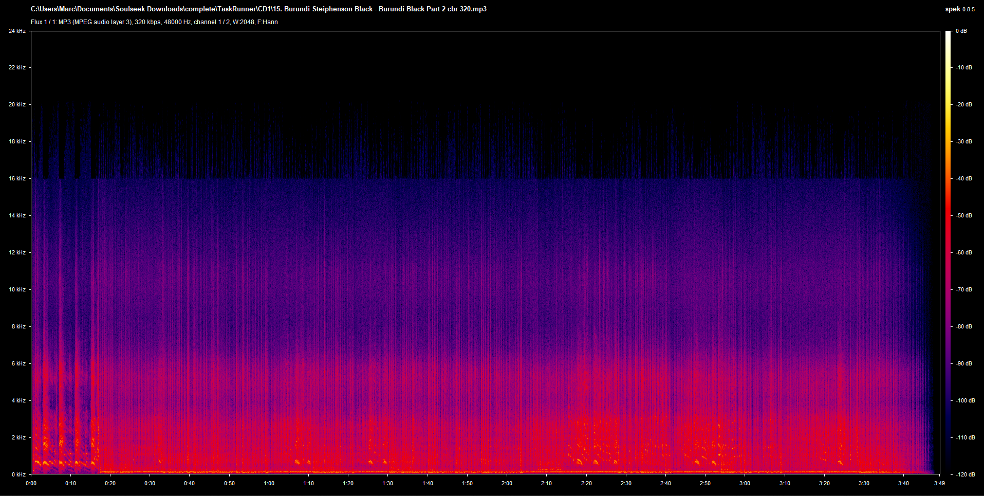Click the 20 kHz frequency axis label
984x496 pixels.
pos(17,105)
